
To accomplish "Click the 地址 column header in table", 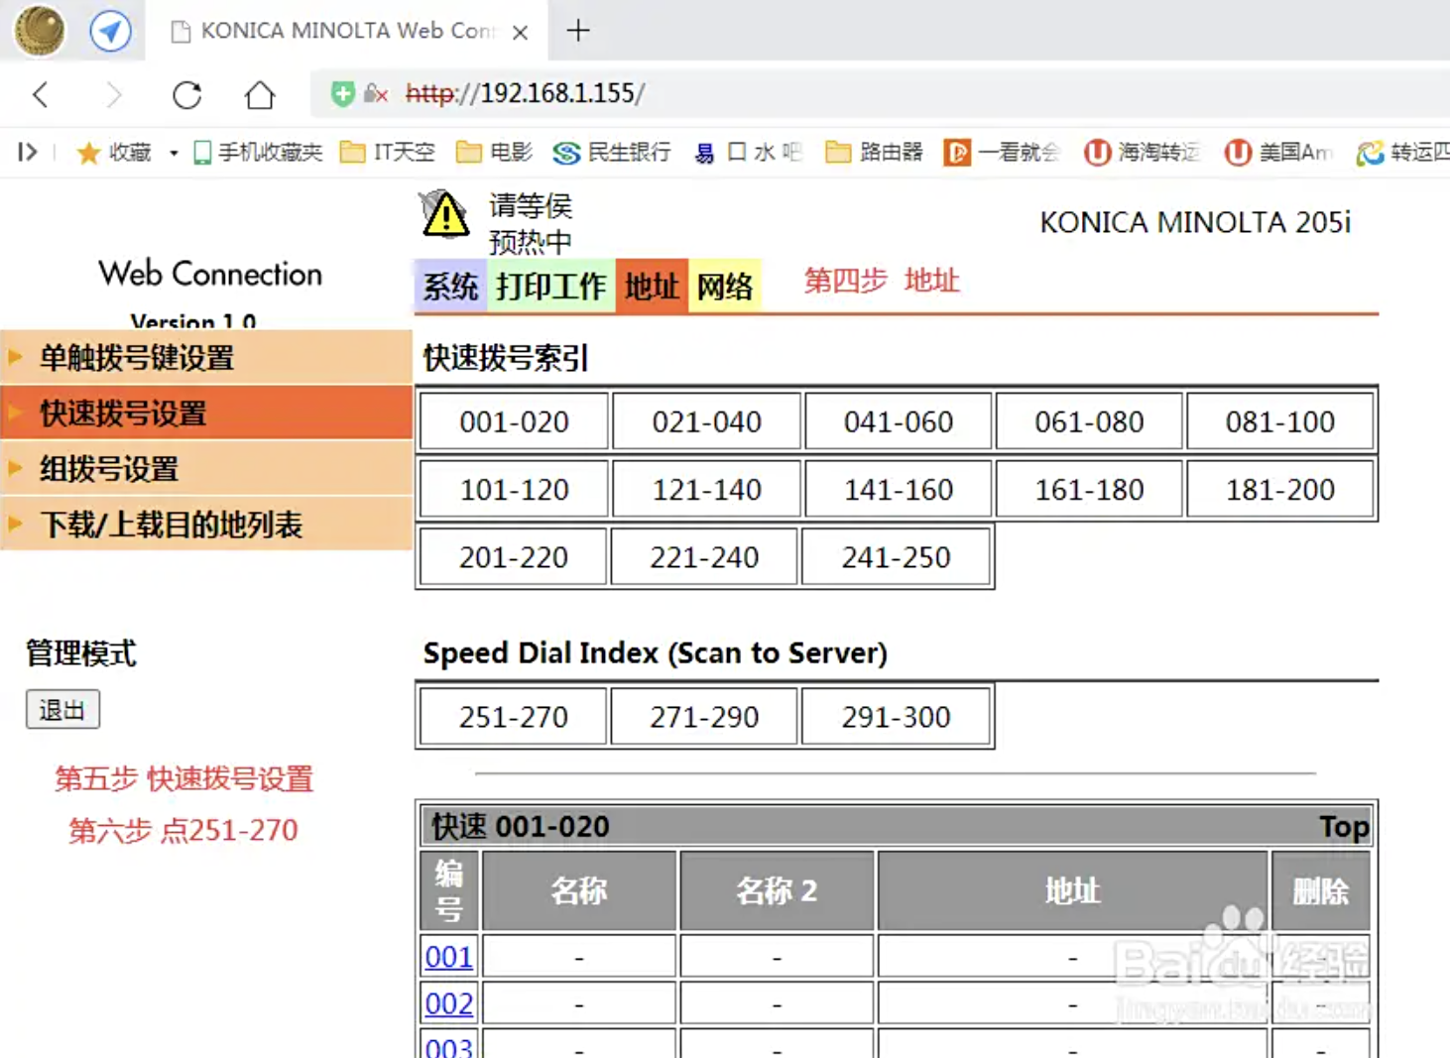I will [1072, 890].
